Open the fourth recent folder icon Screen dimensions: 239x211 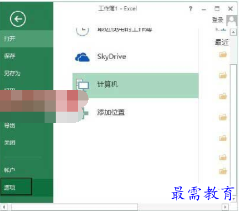[x=223, y=117]
